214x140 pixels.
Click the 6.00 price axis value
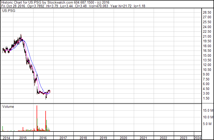click(x=206, y=84)
